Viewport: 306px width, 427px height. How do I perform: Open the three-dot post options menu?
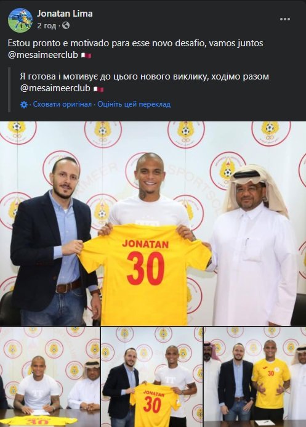tap(285, 19)
